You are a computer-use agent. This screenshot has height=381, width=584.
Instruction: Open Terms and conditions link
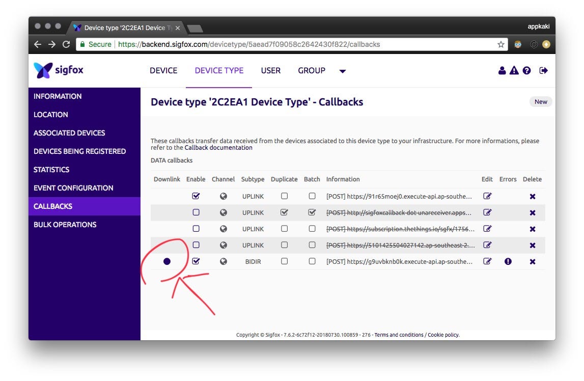click(399, 335)
